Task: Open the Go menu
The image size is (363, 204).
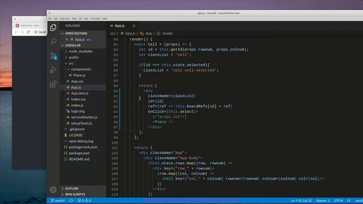Action: tap(81, 19)
